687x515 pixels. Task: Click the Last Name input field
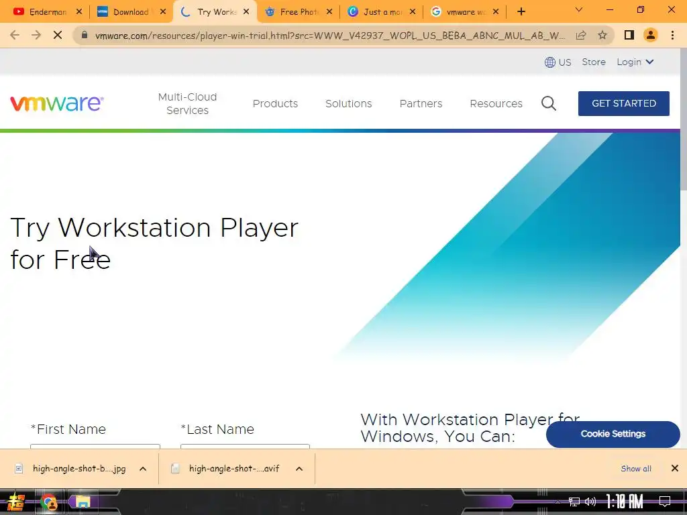click(245, 446)
